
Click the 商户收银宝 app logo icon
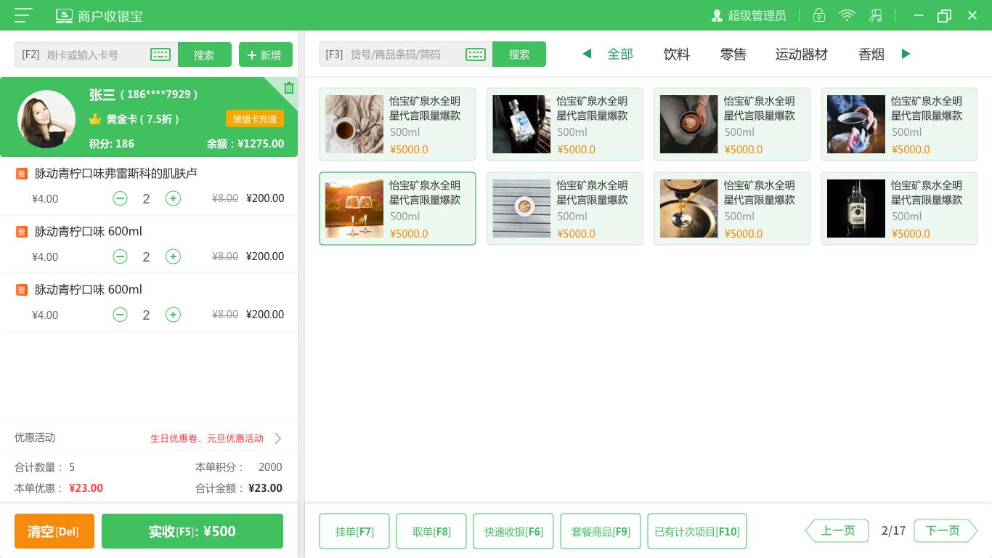pos(65,15)
